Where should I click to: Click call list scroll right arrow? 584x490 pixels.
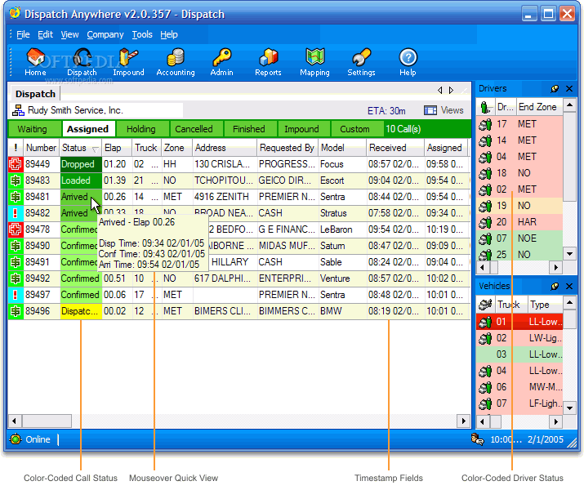pyautogui.click(x=463, y=421)
